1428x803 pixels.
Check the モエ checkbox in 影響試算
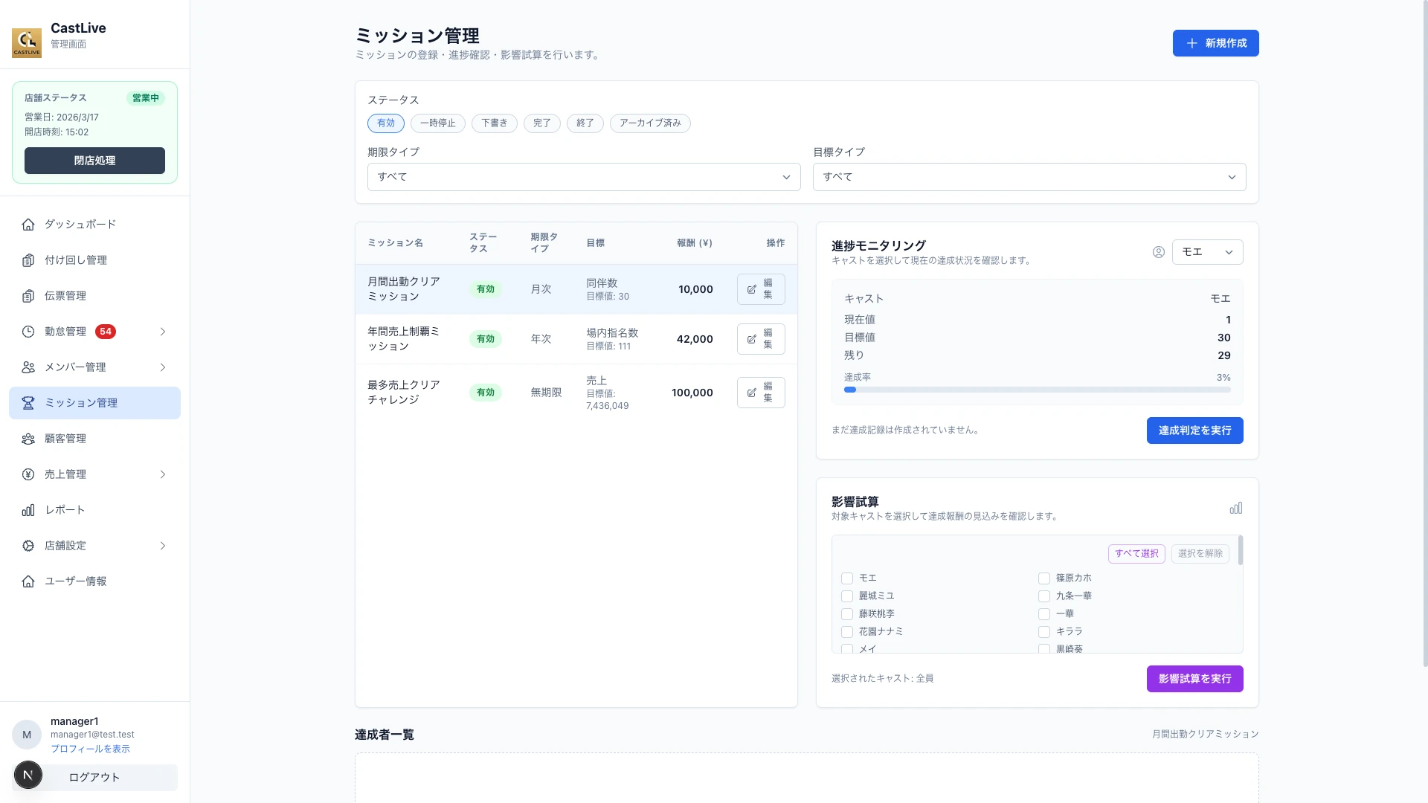tap(846, 578)
